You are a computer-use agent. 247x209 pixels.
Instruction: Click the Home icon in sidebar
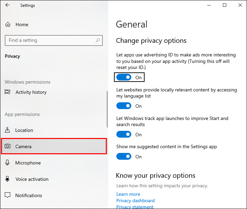pyautogui.click(x=7, y=24)
